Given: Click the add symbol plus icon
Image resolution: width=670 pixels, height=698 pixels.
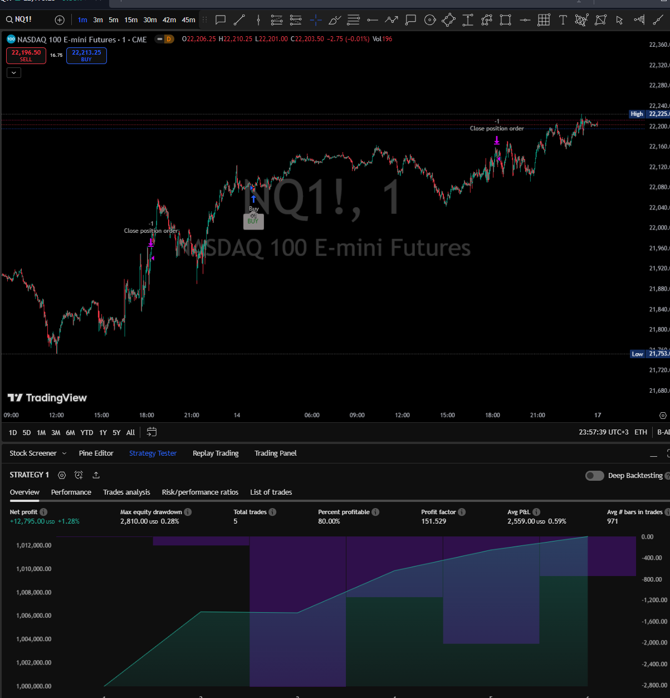Looking at the screenshot, I should (60, 20).
